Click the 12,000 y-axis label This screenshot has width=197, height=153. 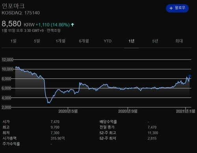pos(7,60)
